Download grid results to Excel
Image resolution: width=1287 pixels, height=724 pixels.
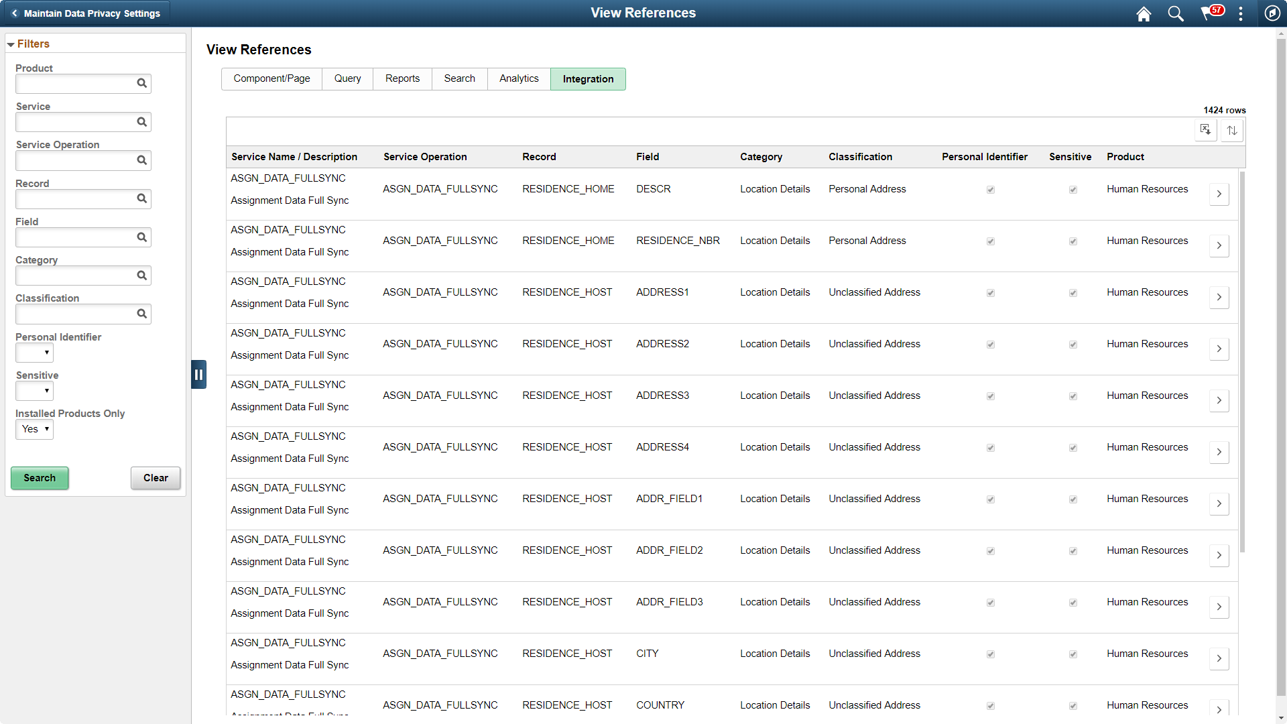(x=1205, y=129)
